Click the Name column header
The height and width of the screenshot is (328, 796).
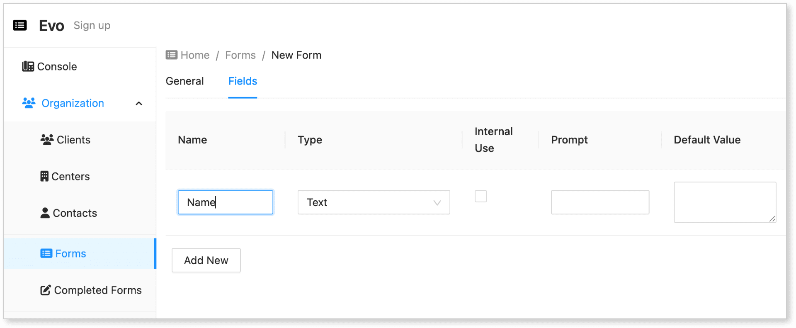coord(192,140)
